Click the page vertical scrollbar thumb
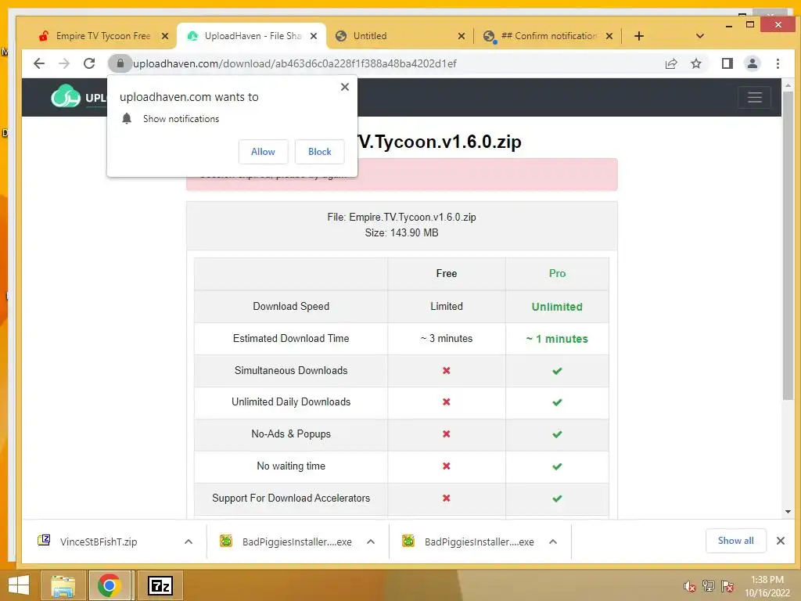The image size is (801, 601). point(788,245)
